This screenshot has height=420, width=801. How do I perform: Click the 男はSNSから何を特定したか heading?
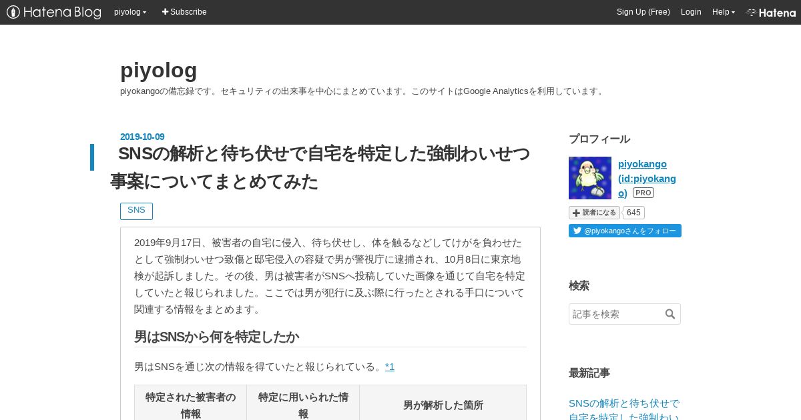(216, 337)
